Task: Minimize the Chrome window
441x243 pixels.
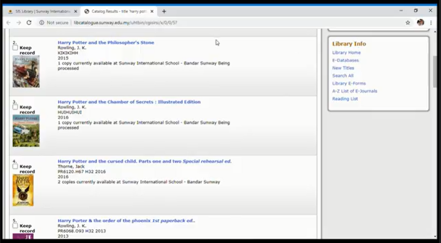Action: tap(401, 11)
